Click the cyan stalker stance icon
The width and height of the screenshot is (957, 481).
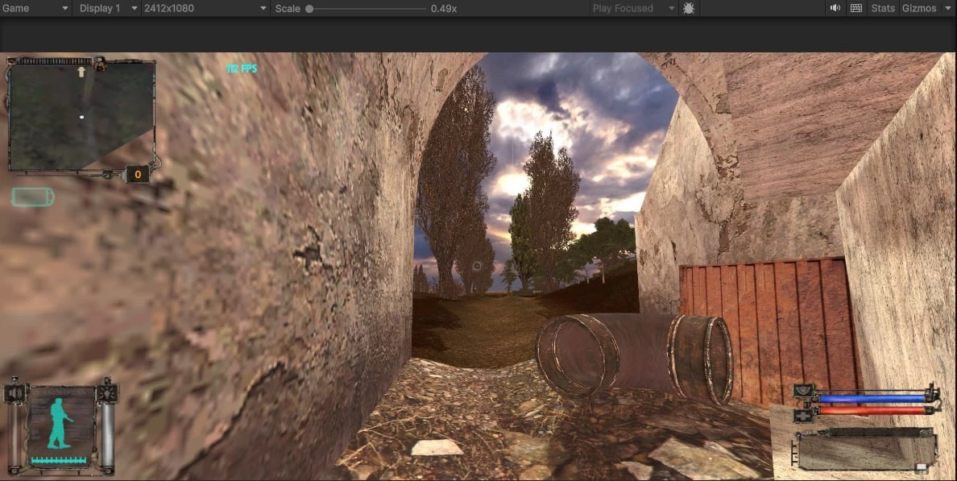[x=60, y=422]
